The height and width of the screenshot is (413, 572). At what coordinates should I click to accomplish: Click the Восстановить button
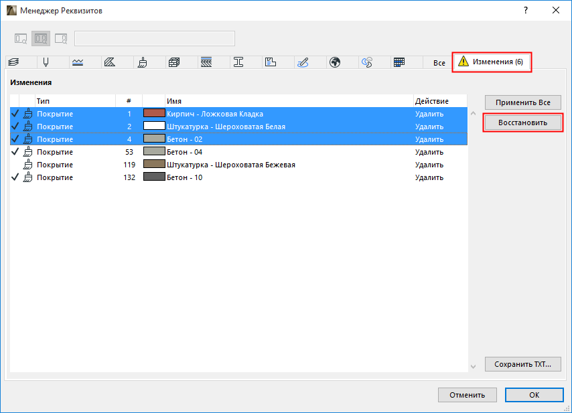pyautogui.click(x=522, y=122)
